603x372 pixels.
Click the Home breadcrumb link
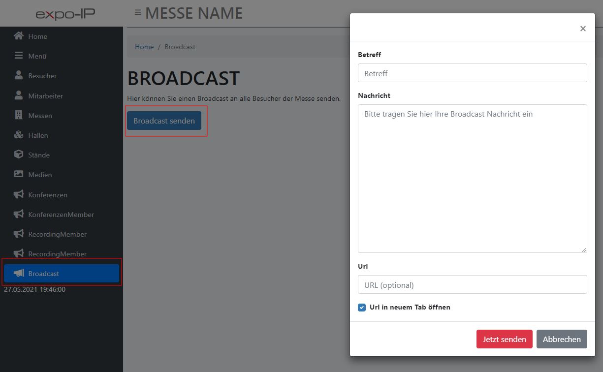(x=144, y=47)
